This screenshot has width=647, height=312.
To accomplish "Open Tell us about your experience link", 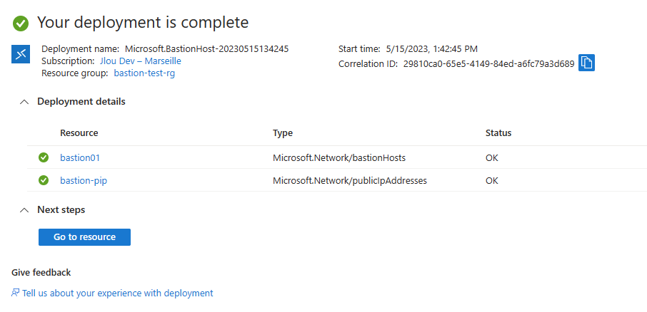I will pyautogui.click(x=118, y=293).
